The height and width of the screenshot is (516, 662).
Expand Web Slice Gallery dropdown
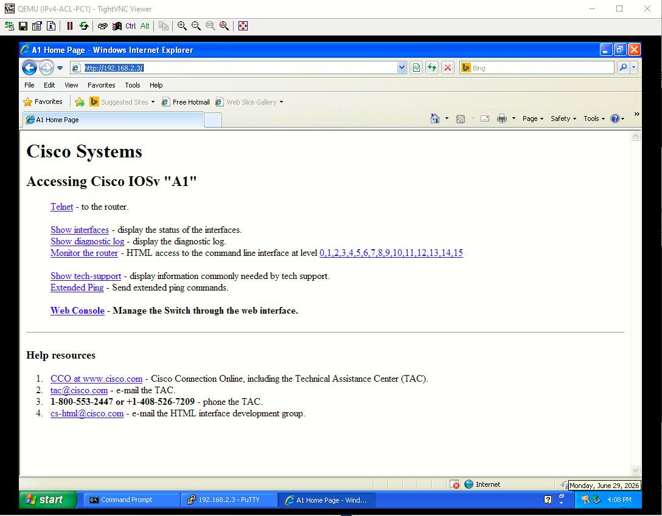[x=281, y=102]
